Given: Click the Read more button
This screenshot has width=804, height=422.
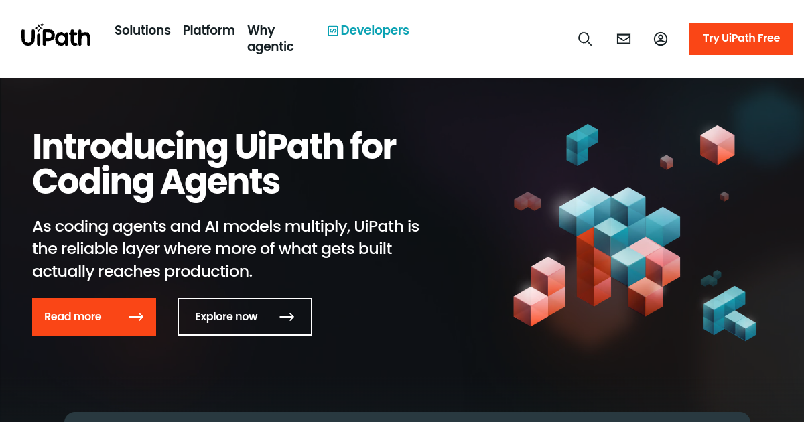Looking at the screenshot, I should (x=94, y=317).
